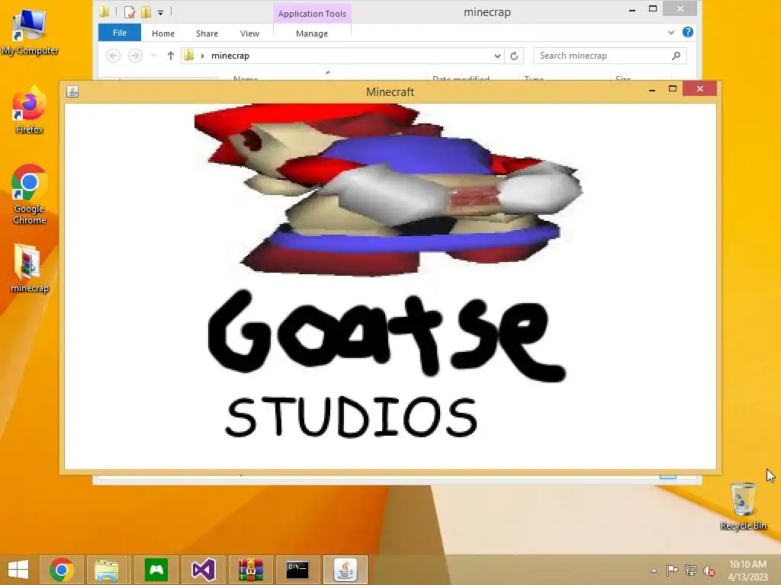Click the minecrap address bar path

[230, 56]
